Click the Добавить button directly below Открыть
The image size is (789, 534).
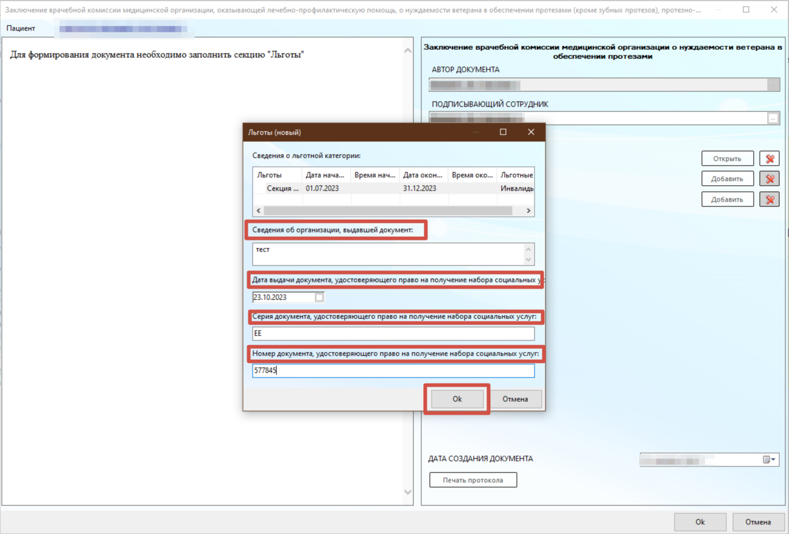[x=728, y=178]
